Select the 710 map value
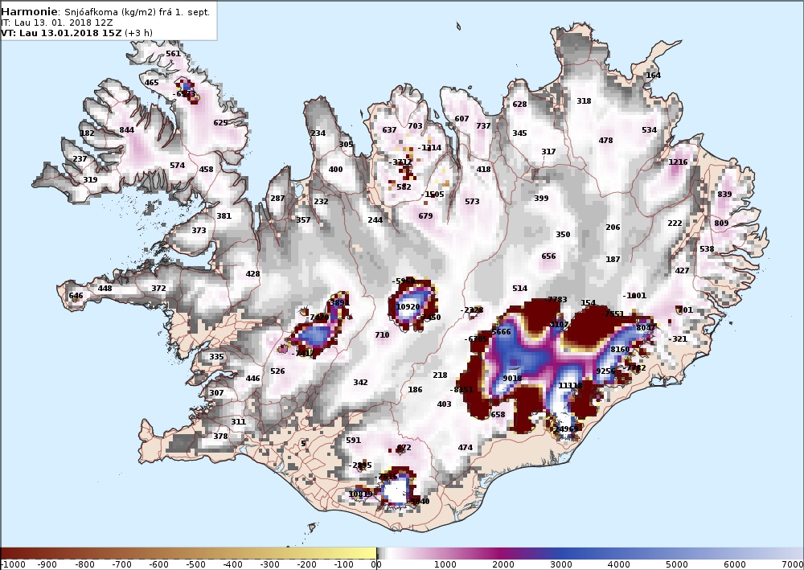The height and width of the screenshot is (570, 804). (382, 335)
